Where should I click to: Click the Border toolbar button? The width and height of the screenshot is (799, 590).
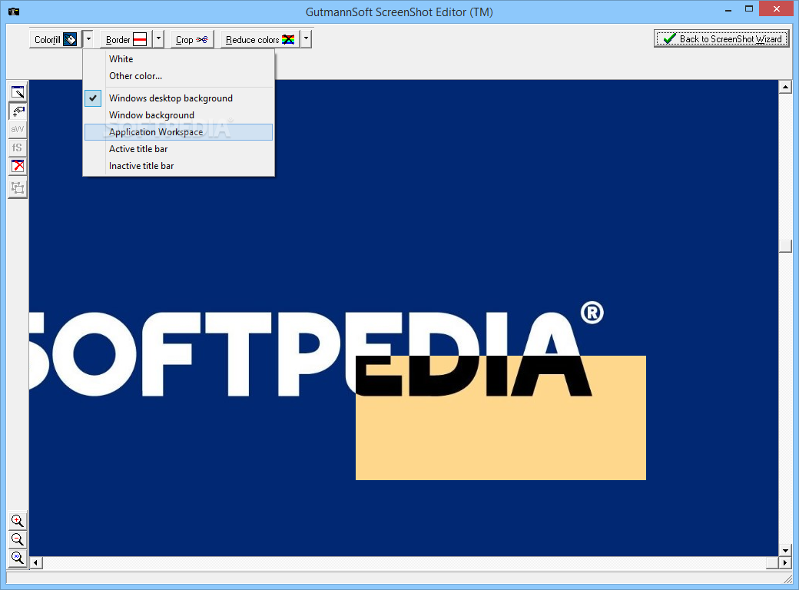[126, 39]
